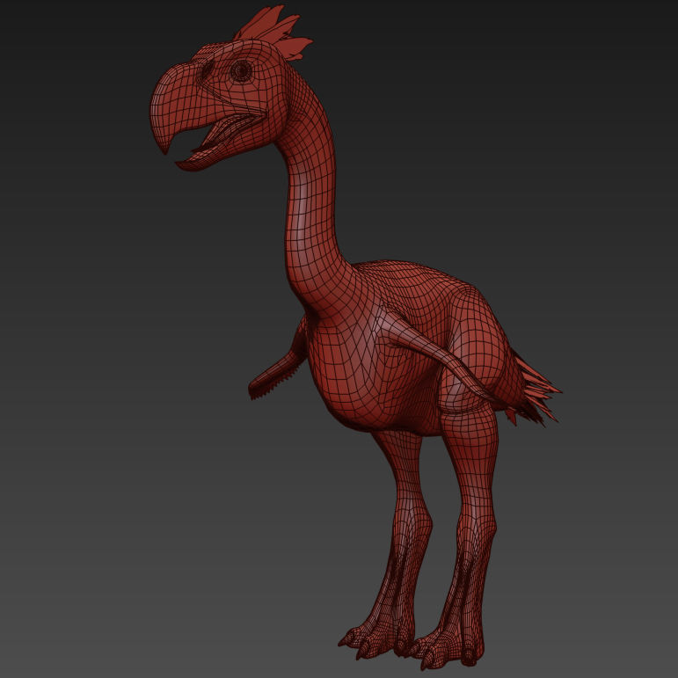Screen dimensions: 678x678
Task: Select the hooked upper beak of the model
Action: tap(182, 107)
